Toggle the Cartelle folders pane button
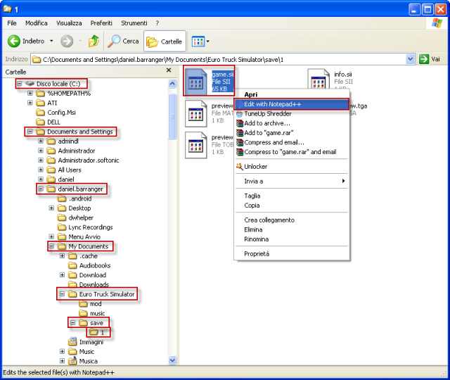The image size is (450, 380). [165, 42]
